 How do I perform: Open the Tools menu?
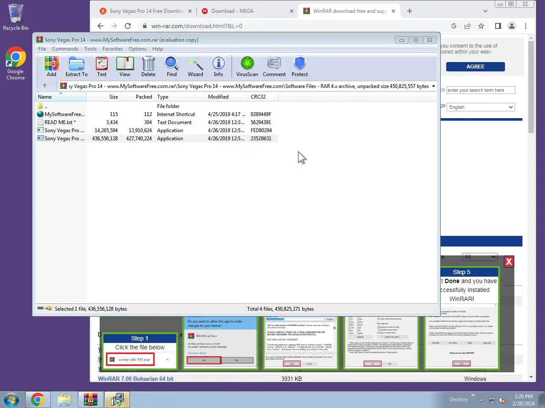90,49
